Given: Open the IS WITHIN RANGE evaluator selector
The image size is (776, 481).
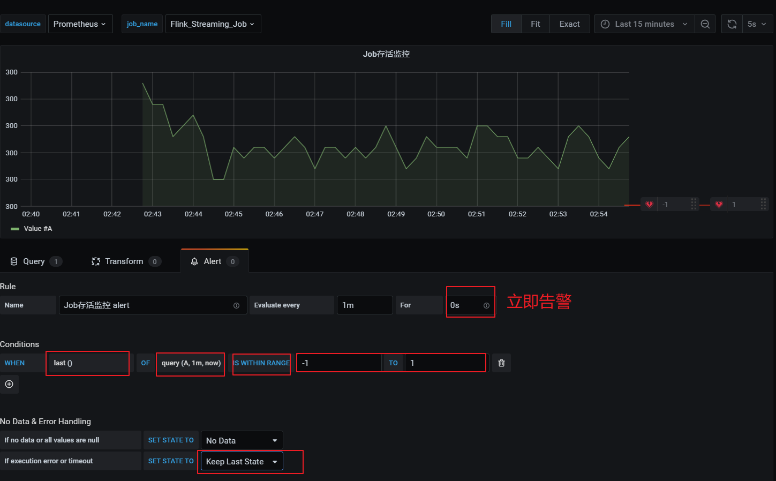Looking at the screenshot, I should tap(261, 363).
